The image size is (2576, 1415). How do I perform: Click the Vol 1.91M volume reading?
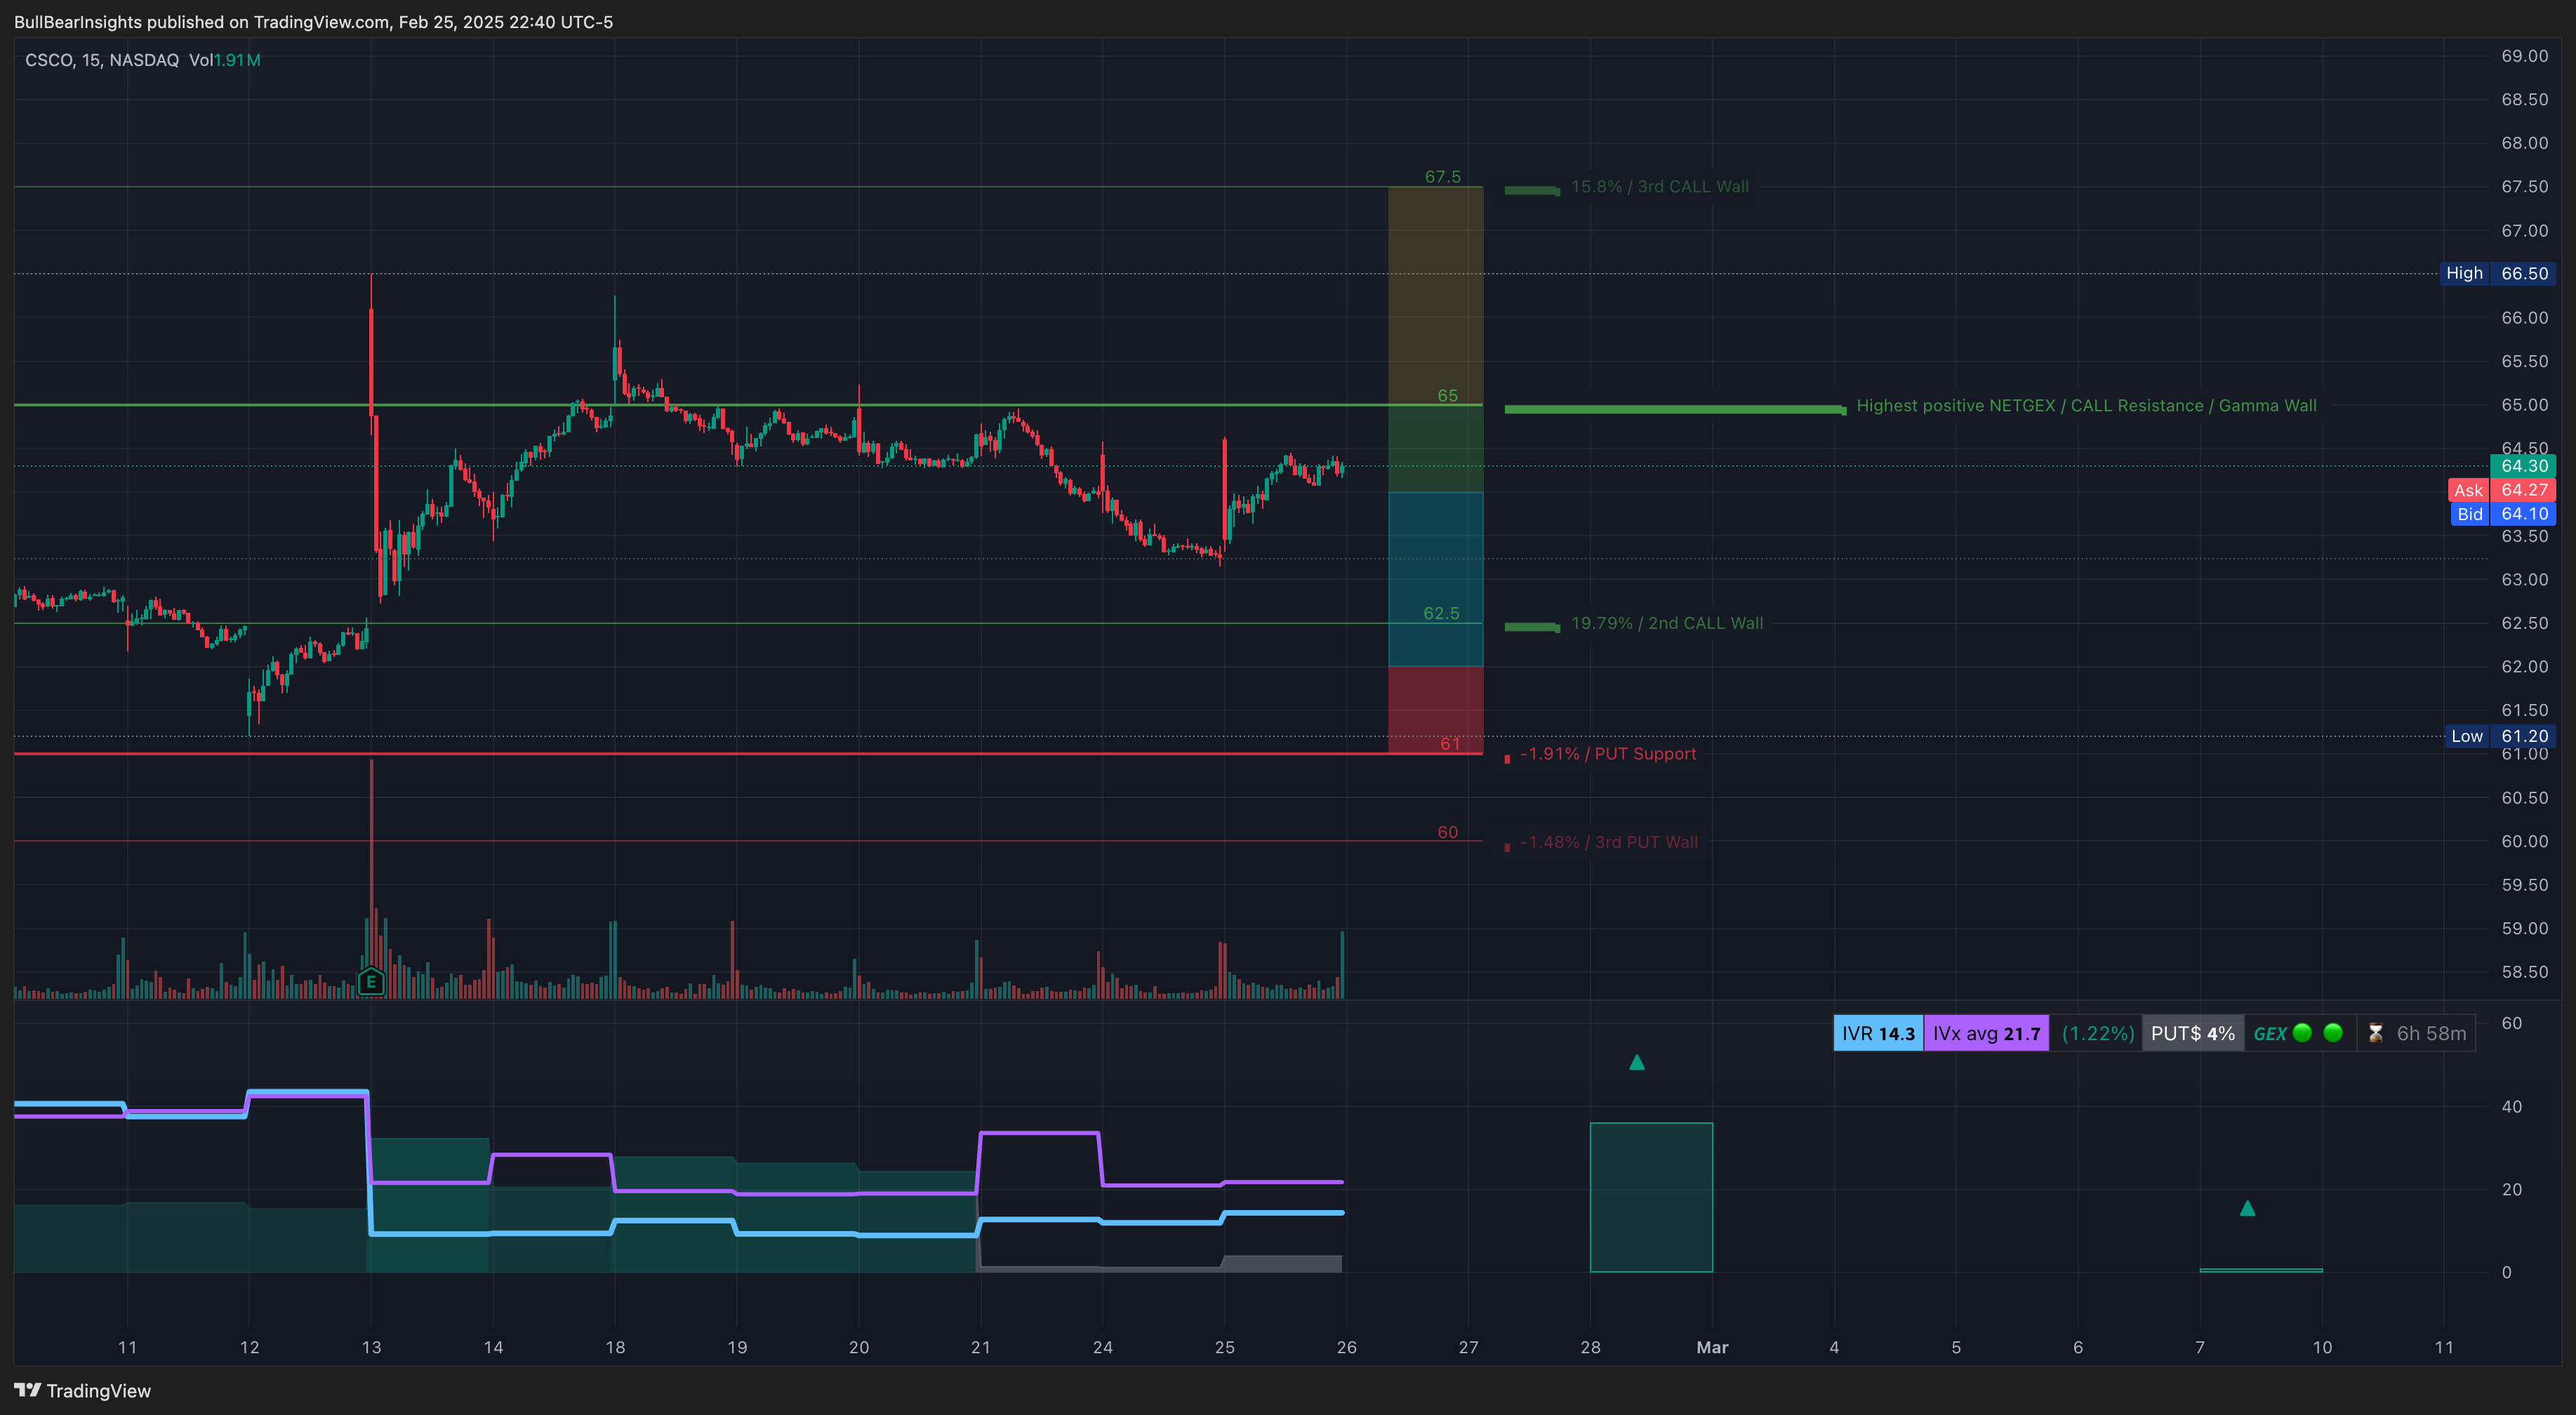[x=225, y=60]
